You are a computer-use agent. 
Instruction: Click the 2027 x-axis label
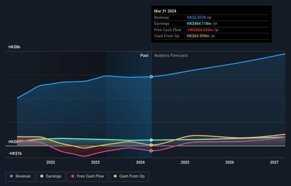click(274, 162)
